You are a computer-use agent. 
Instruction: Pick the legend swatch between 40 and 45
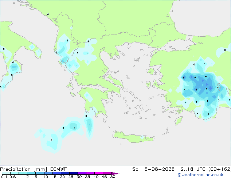pos(99,173)
